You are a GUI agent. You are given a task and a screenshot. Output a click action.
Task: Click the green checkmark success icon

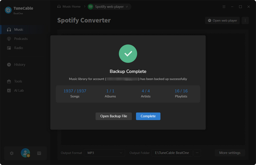click(x=128, y=54)
